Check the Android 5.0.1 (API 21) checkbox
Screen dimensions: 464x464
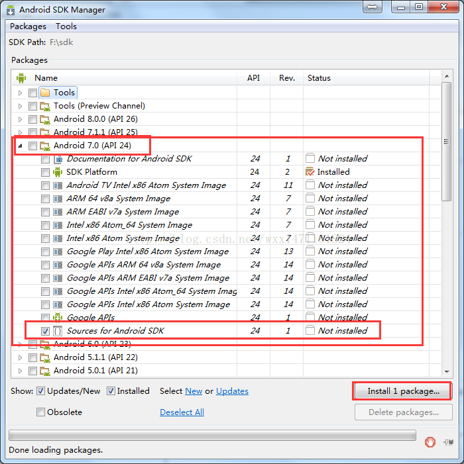tap(32, 371)
